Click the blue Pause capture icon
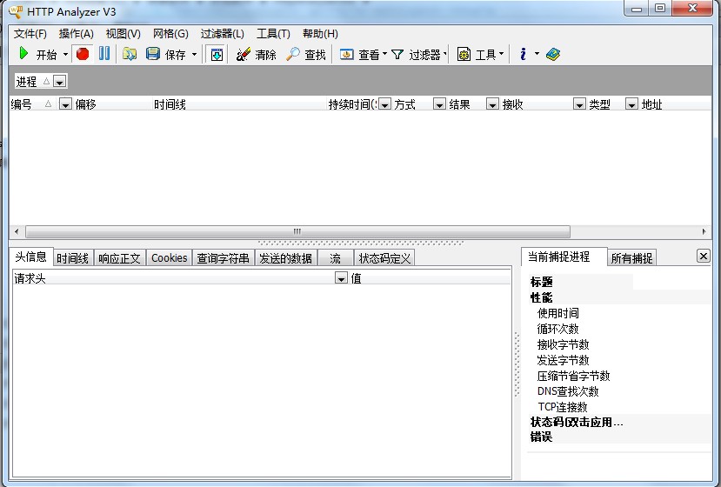The height and width of the screenshot is (487, 721). (104, 54)
